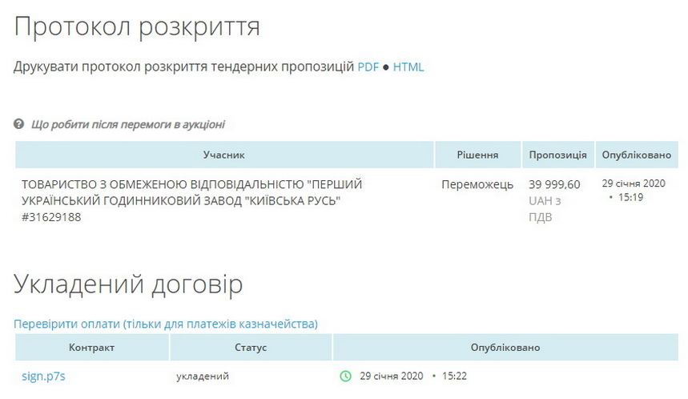Viewport: 688px width, 399px height.
Task: Click the "Учасник" column header
Action: tap(223, 155)
